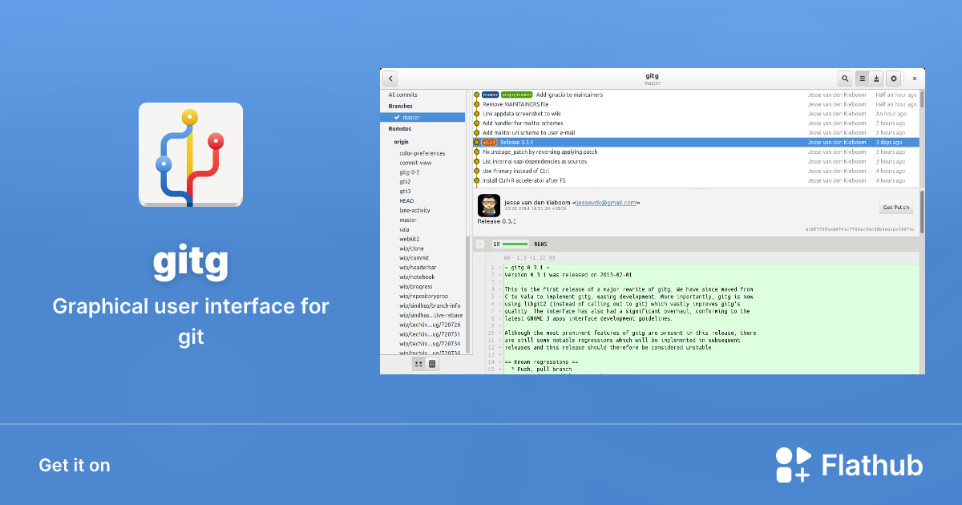
Task: Select All commits in the sidebar
Action: [403, 95]
